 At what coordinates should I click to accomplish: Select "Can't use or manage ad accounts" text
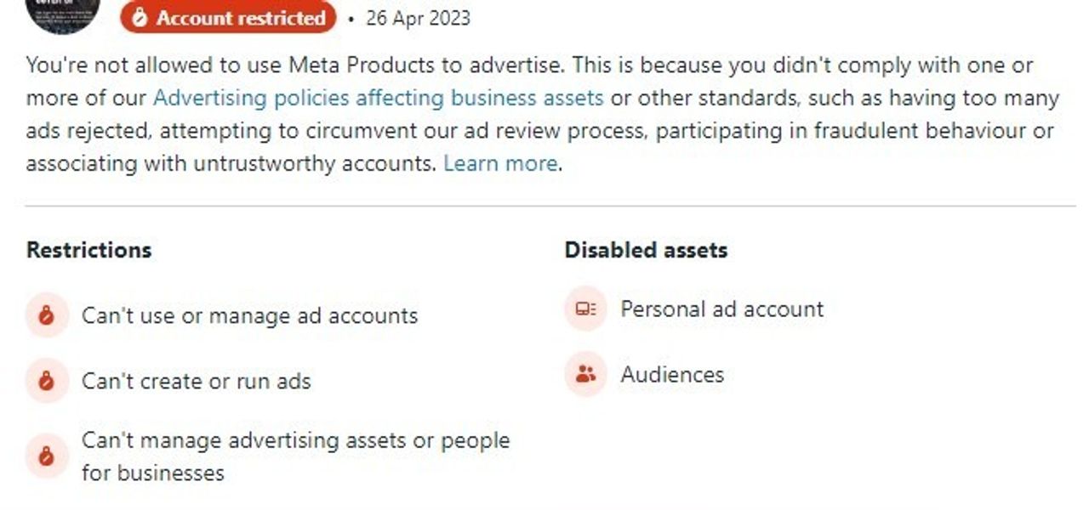click(249, 315)
